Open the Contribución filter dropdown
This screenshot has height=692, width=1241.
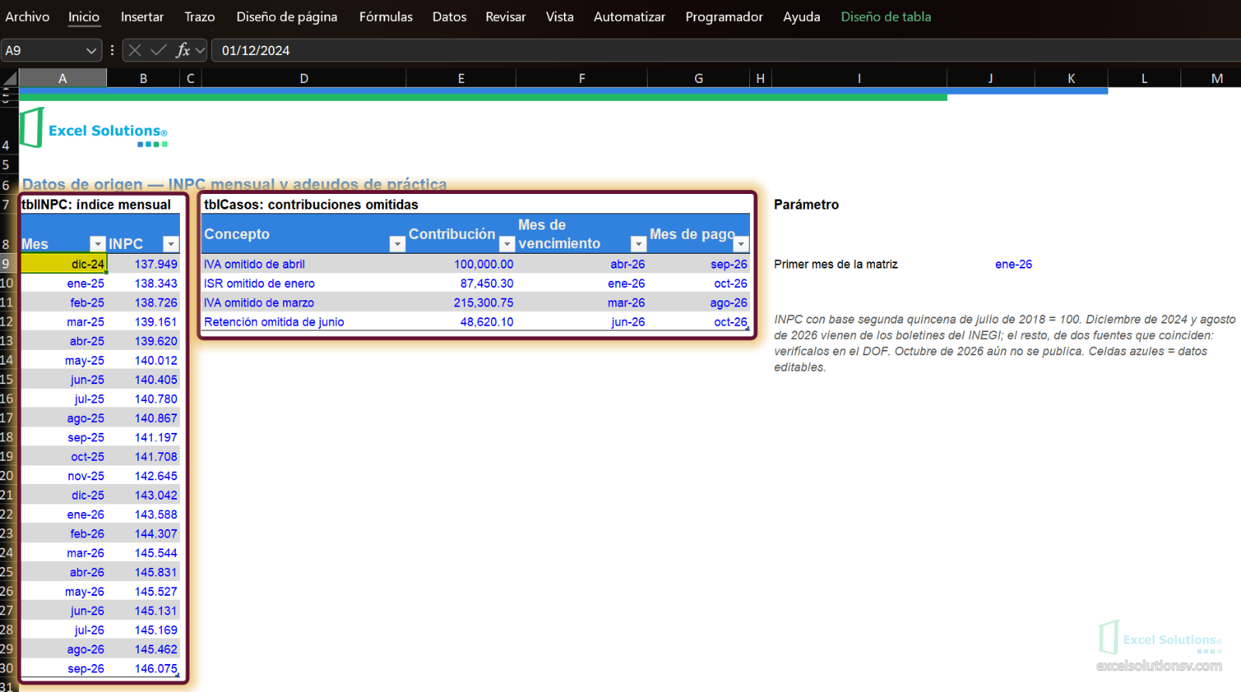tap(507, 244)
